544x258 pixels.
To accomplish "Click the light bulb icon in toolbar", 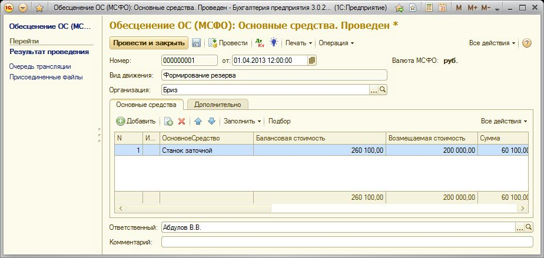I will [x=273, y=43].
